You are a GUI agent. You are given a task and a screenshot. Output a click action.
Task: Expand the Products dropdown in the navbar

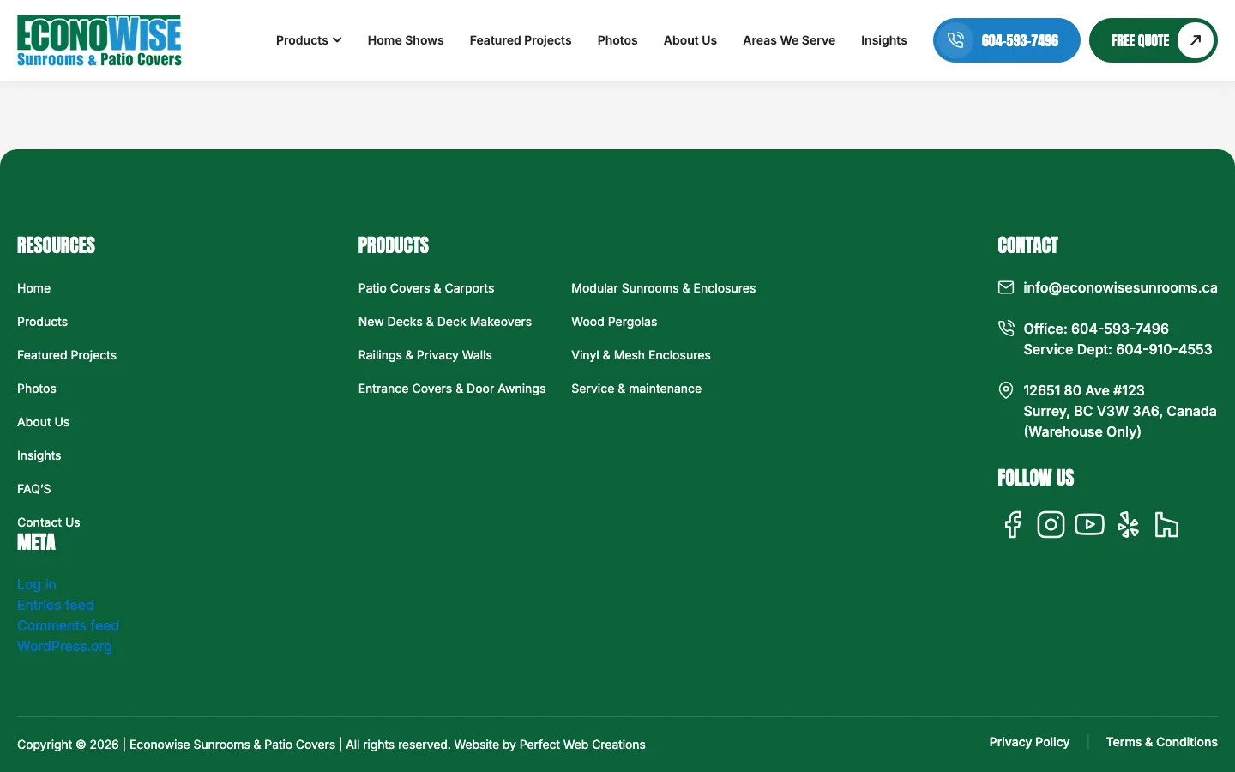pyautogui.click(x=309, y=40)
